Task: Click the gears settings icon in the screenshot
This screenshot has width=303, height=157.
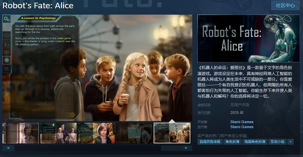Action: coord(7,19)
